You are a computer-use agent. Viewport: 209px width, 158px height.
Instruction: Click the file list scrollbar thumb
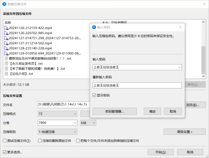[x=203, y=60]
